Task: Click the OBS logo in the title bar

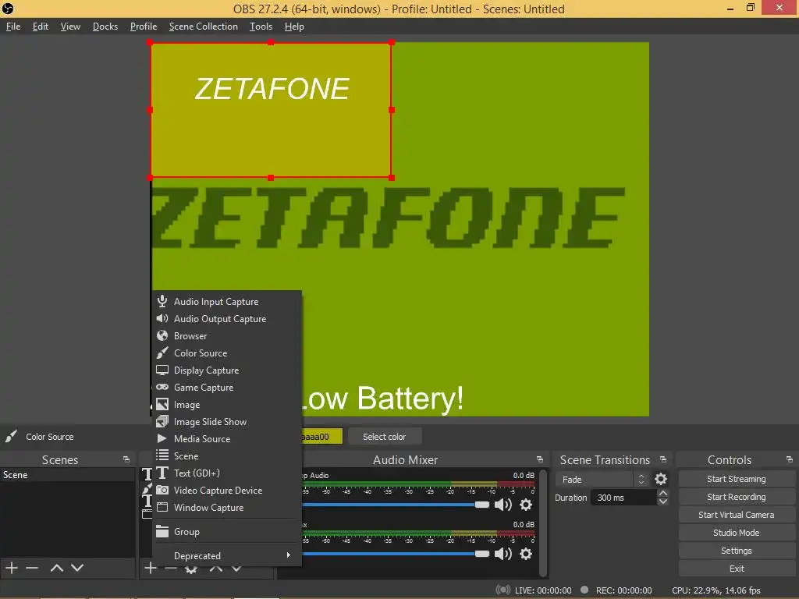Action: [x=8, y=9]
